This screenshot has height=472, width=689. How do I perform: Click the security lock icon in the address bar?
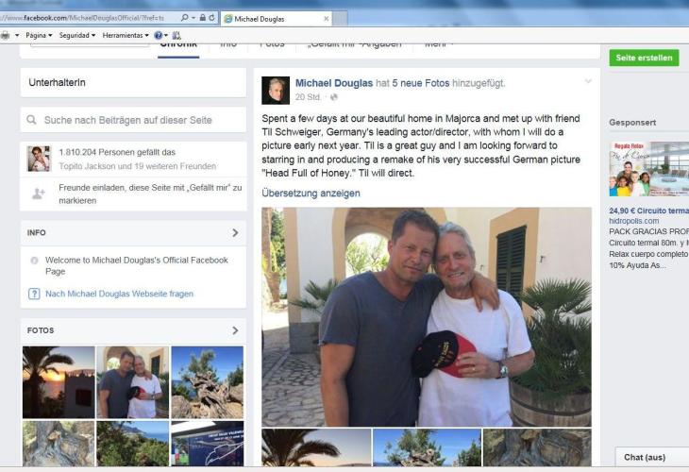tap(203, 18)
